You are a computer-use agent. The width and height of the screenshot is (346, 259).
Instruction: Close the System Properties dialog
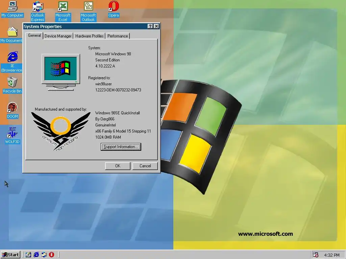point(156,26)
